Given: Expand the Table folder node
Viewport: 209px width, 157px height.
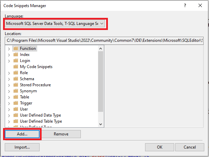Looking at the screenshot, I should [x=9, y=97].
